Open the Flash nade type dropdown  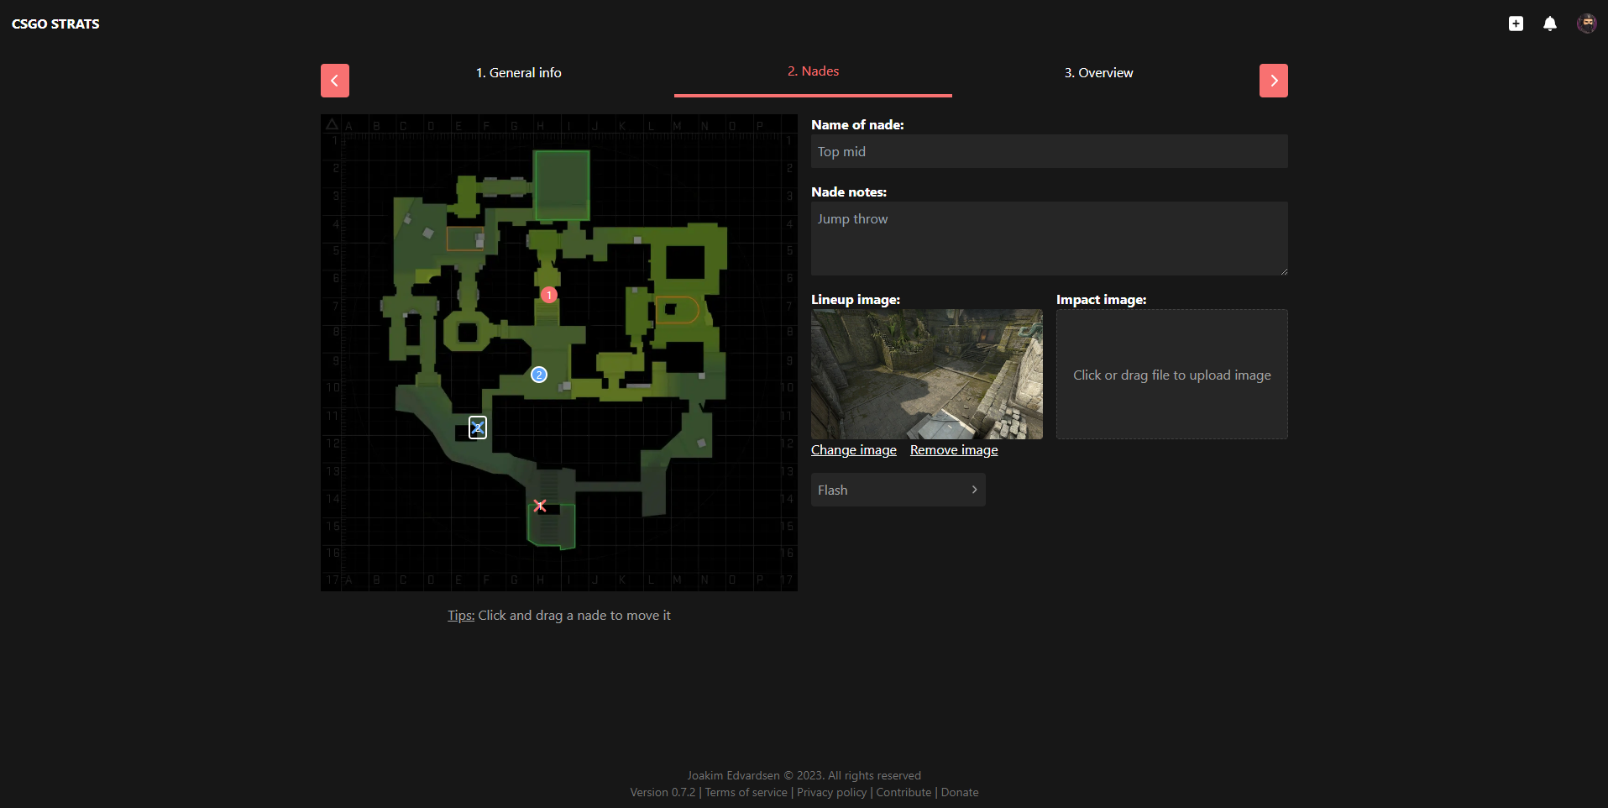[x=898, y=490]
